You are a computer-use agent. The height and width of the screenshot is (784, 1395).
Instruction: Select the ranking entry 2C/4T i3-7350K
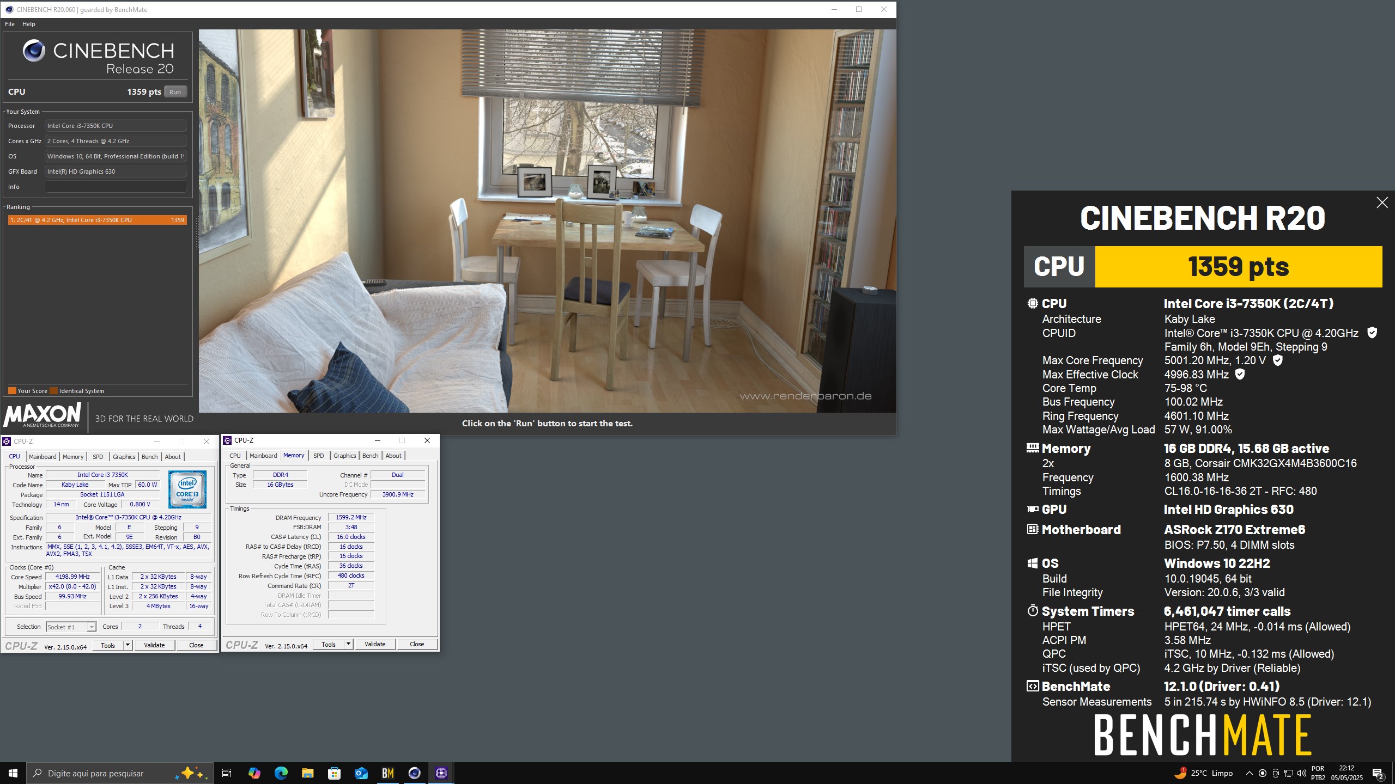click(97, 220)
